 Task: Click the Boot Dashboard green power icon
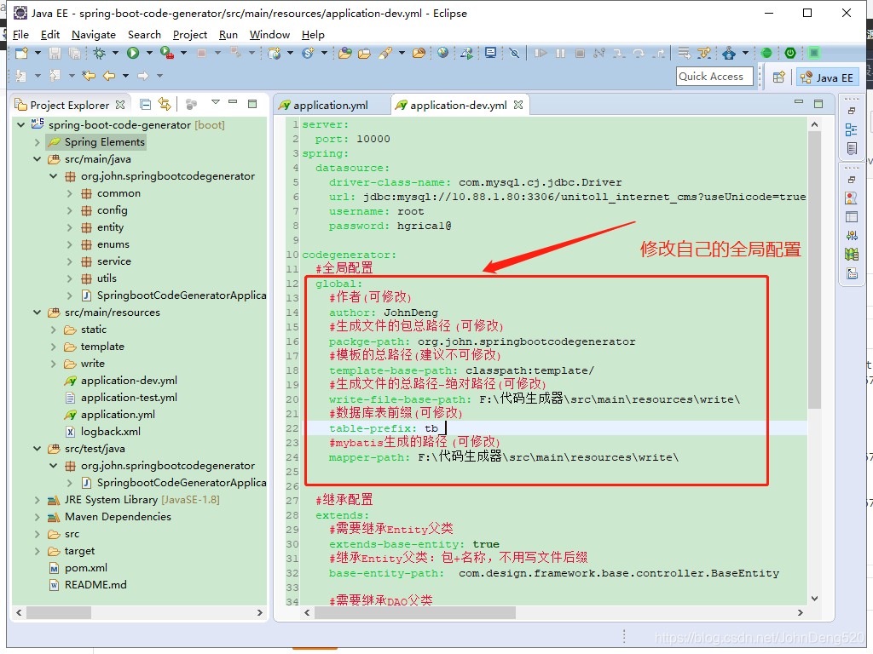[789, 54]
